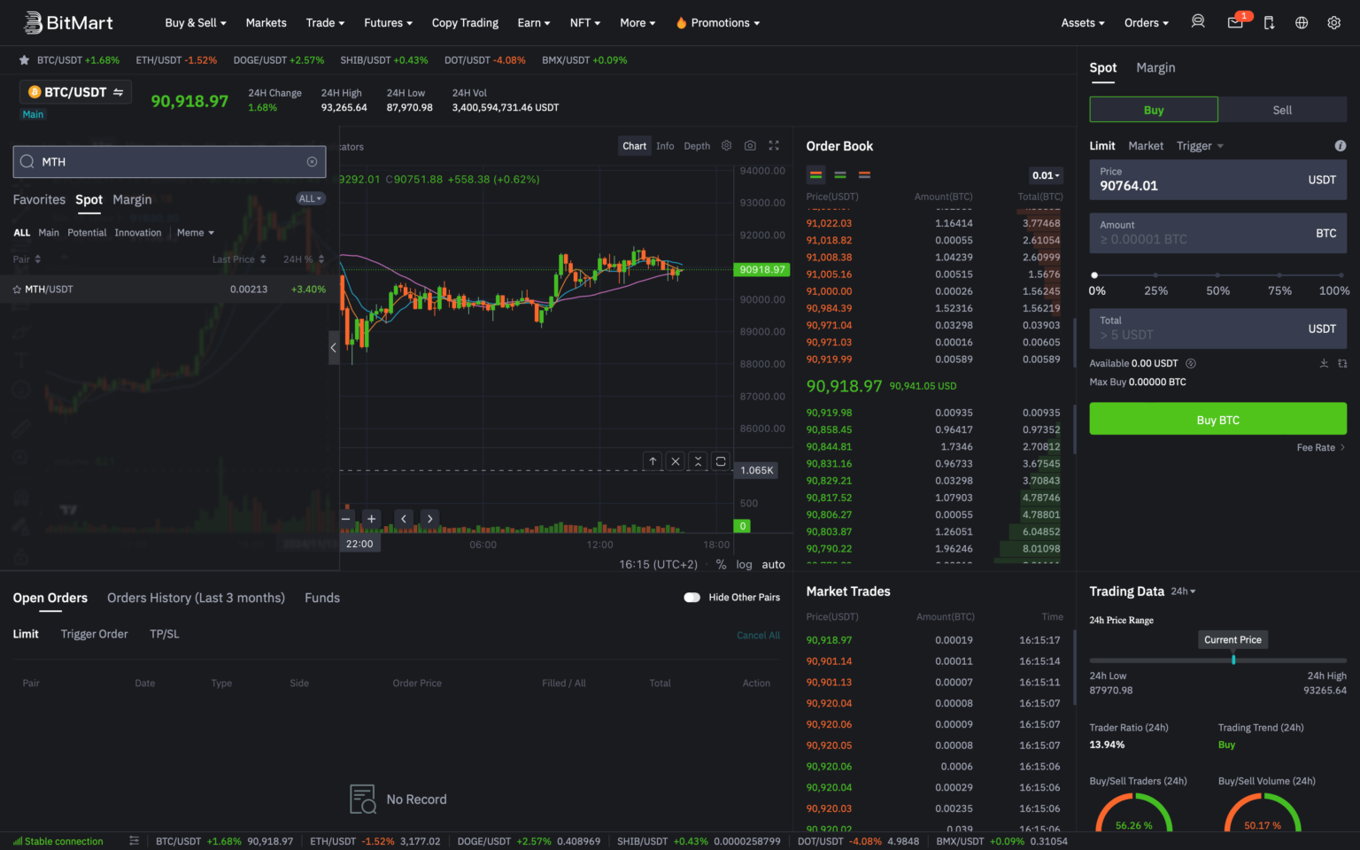The width and height of the screenshot is (1360, 850).
Task: Open Trigger order type dropdown
Action: click(1200, 146)
